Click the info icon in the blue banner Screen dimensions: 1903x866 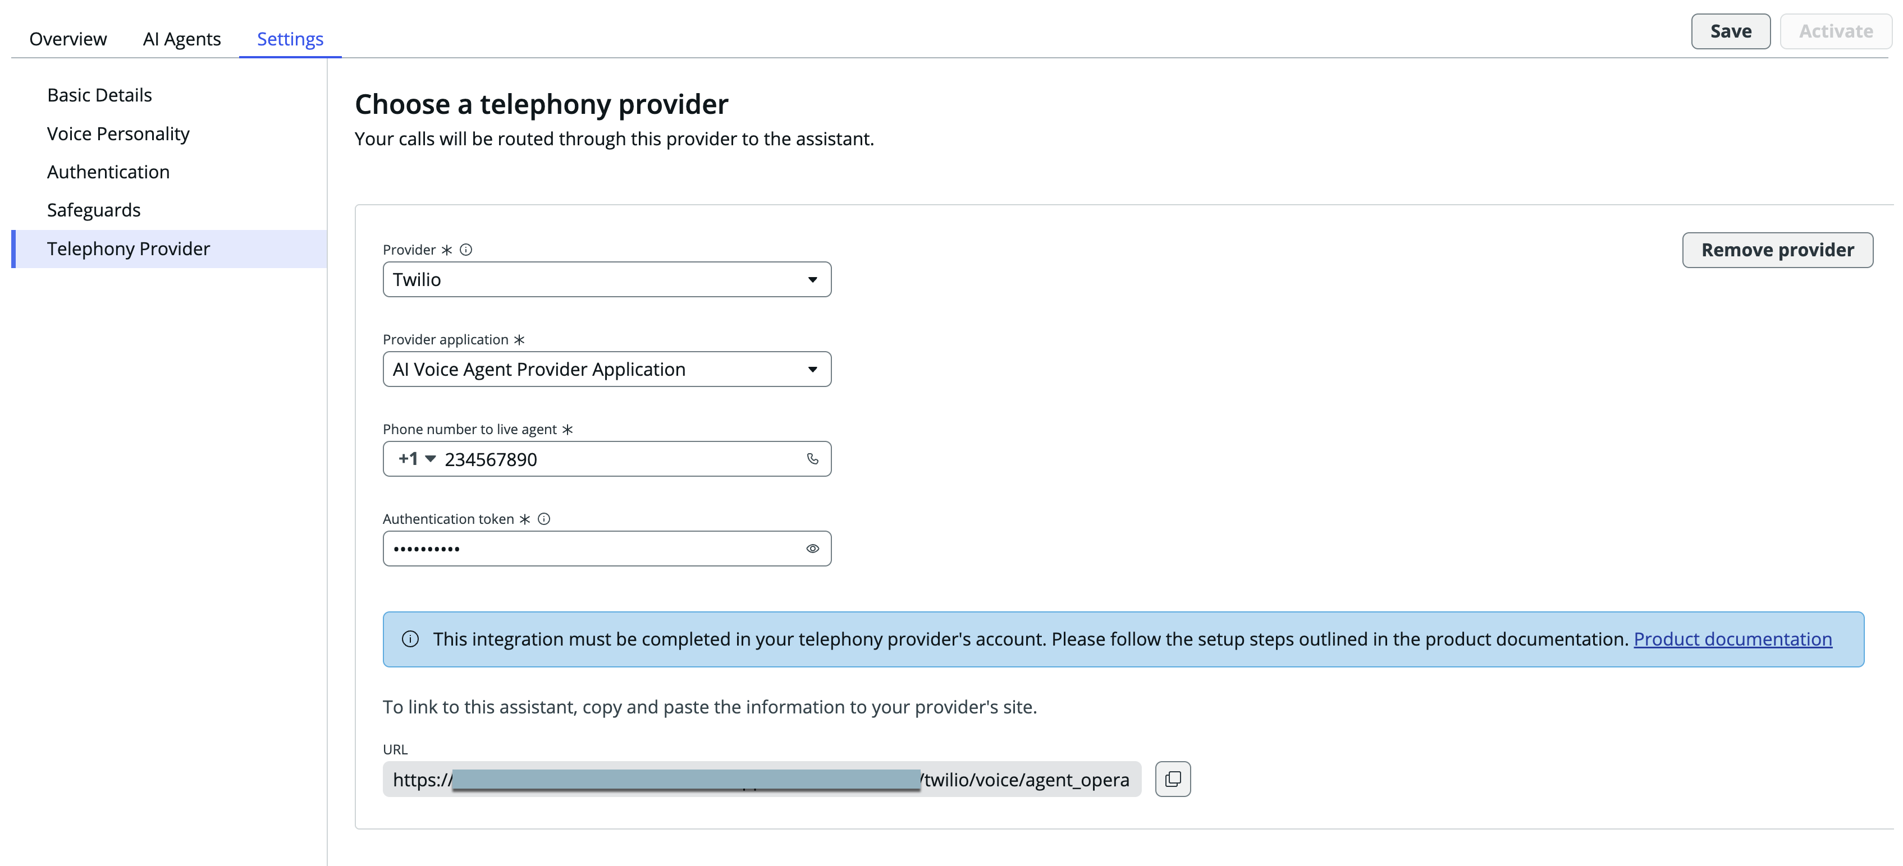(x=410, y=639)
